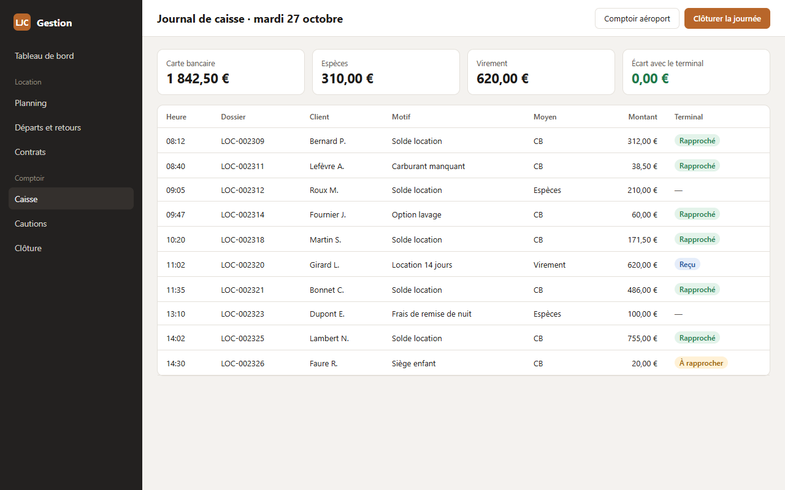Click the À rapprocher status badge
785x490 pixels.
pyautogui.click(x=701, y=363)
